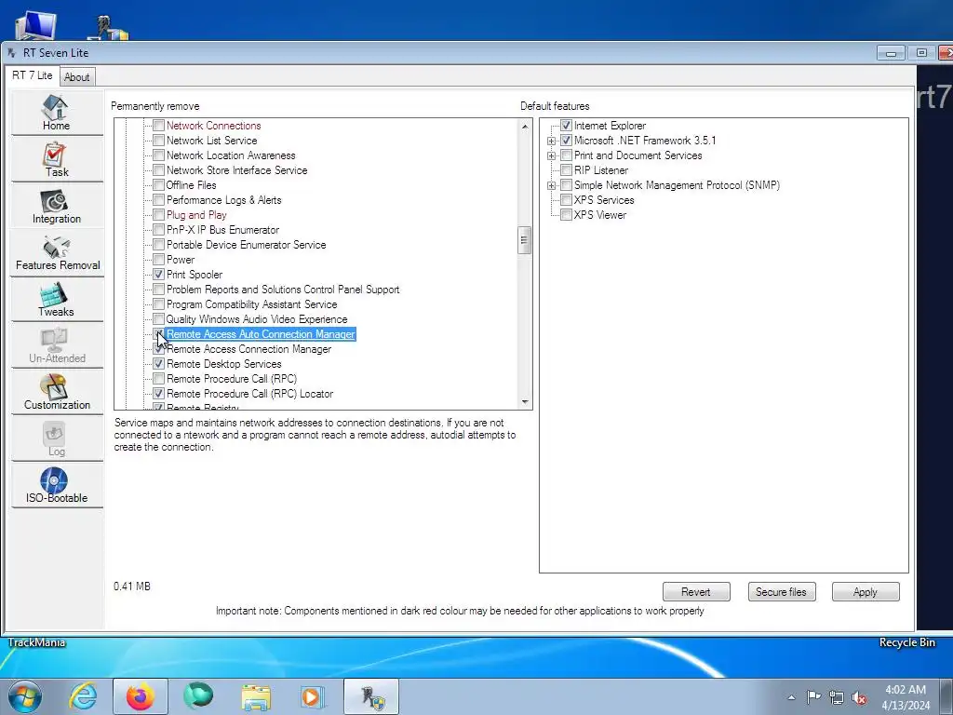
Task: Check the XPS Viewer checkbox
Action: (x=567, y=215)
